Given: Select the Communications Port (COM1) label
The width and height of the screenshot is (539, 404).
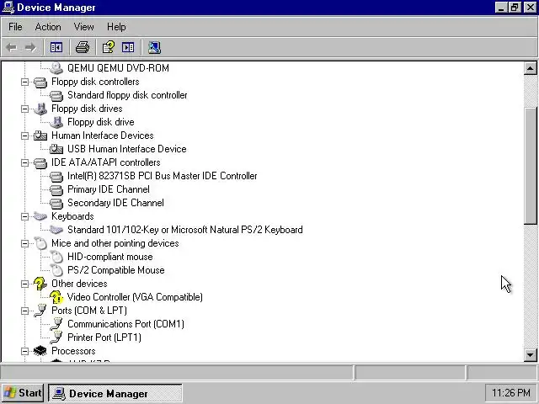Looking at the screenshot, I should [x=125, y=324].
